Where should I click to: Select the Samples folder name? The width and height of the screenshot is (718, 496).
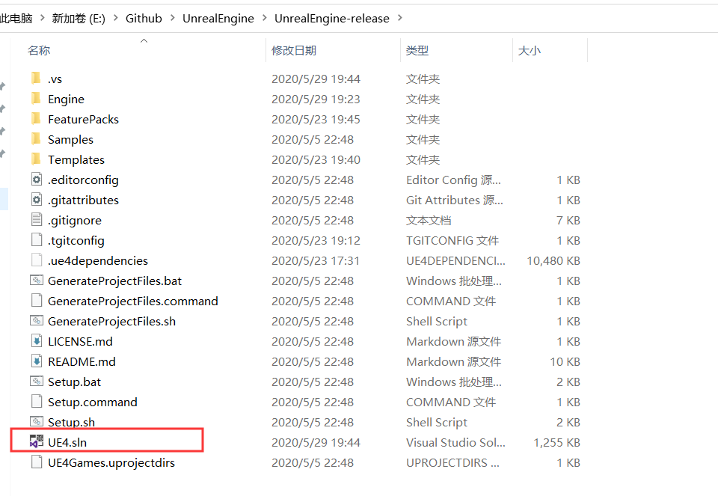[x=70, y=140]
